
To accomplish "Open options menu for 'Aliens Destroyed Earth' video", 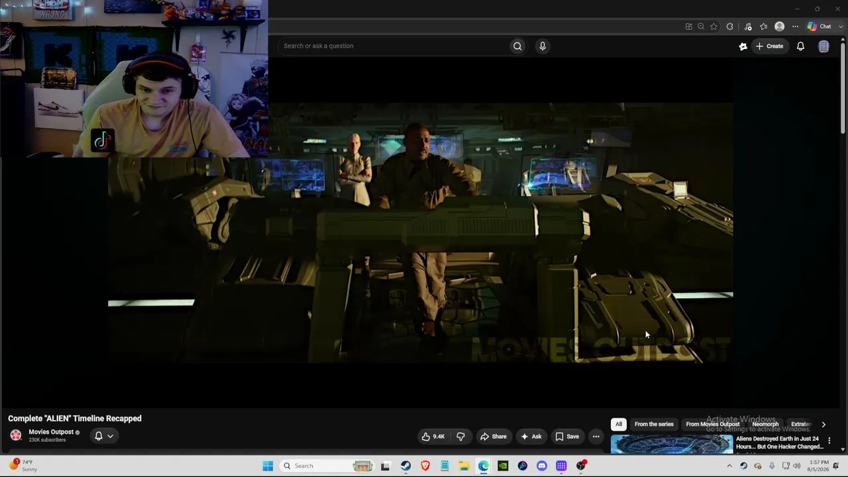I will (x=829, y=441).
